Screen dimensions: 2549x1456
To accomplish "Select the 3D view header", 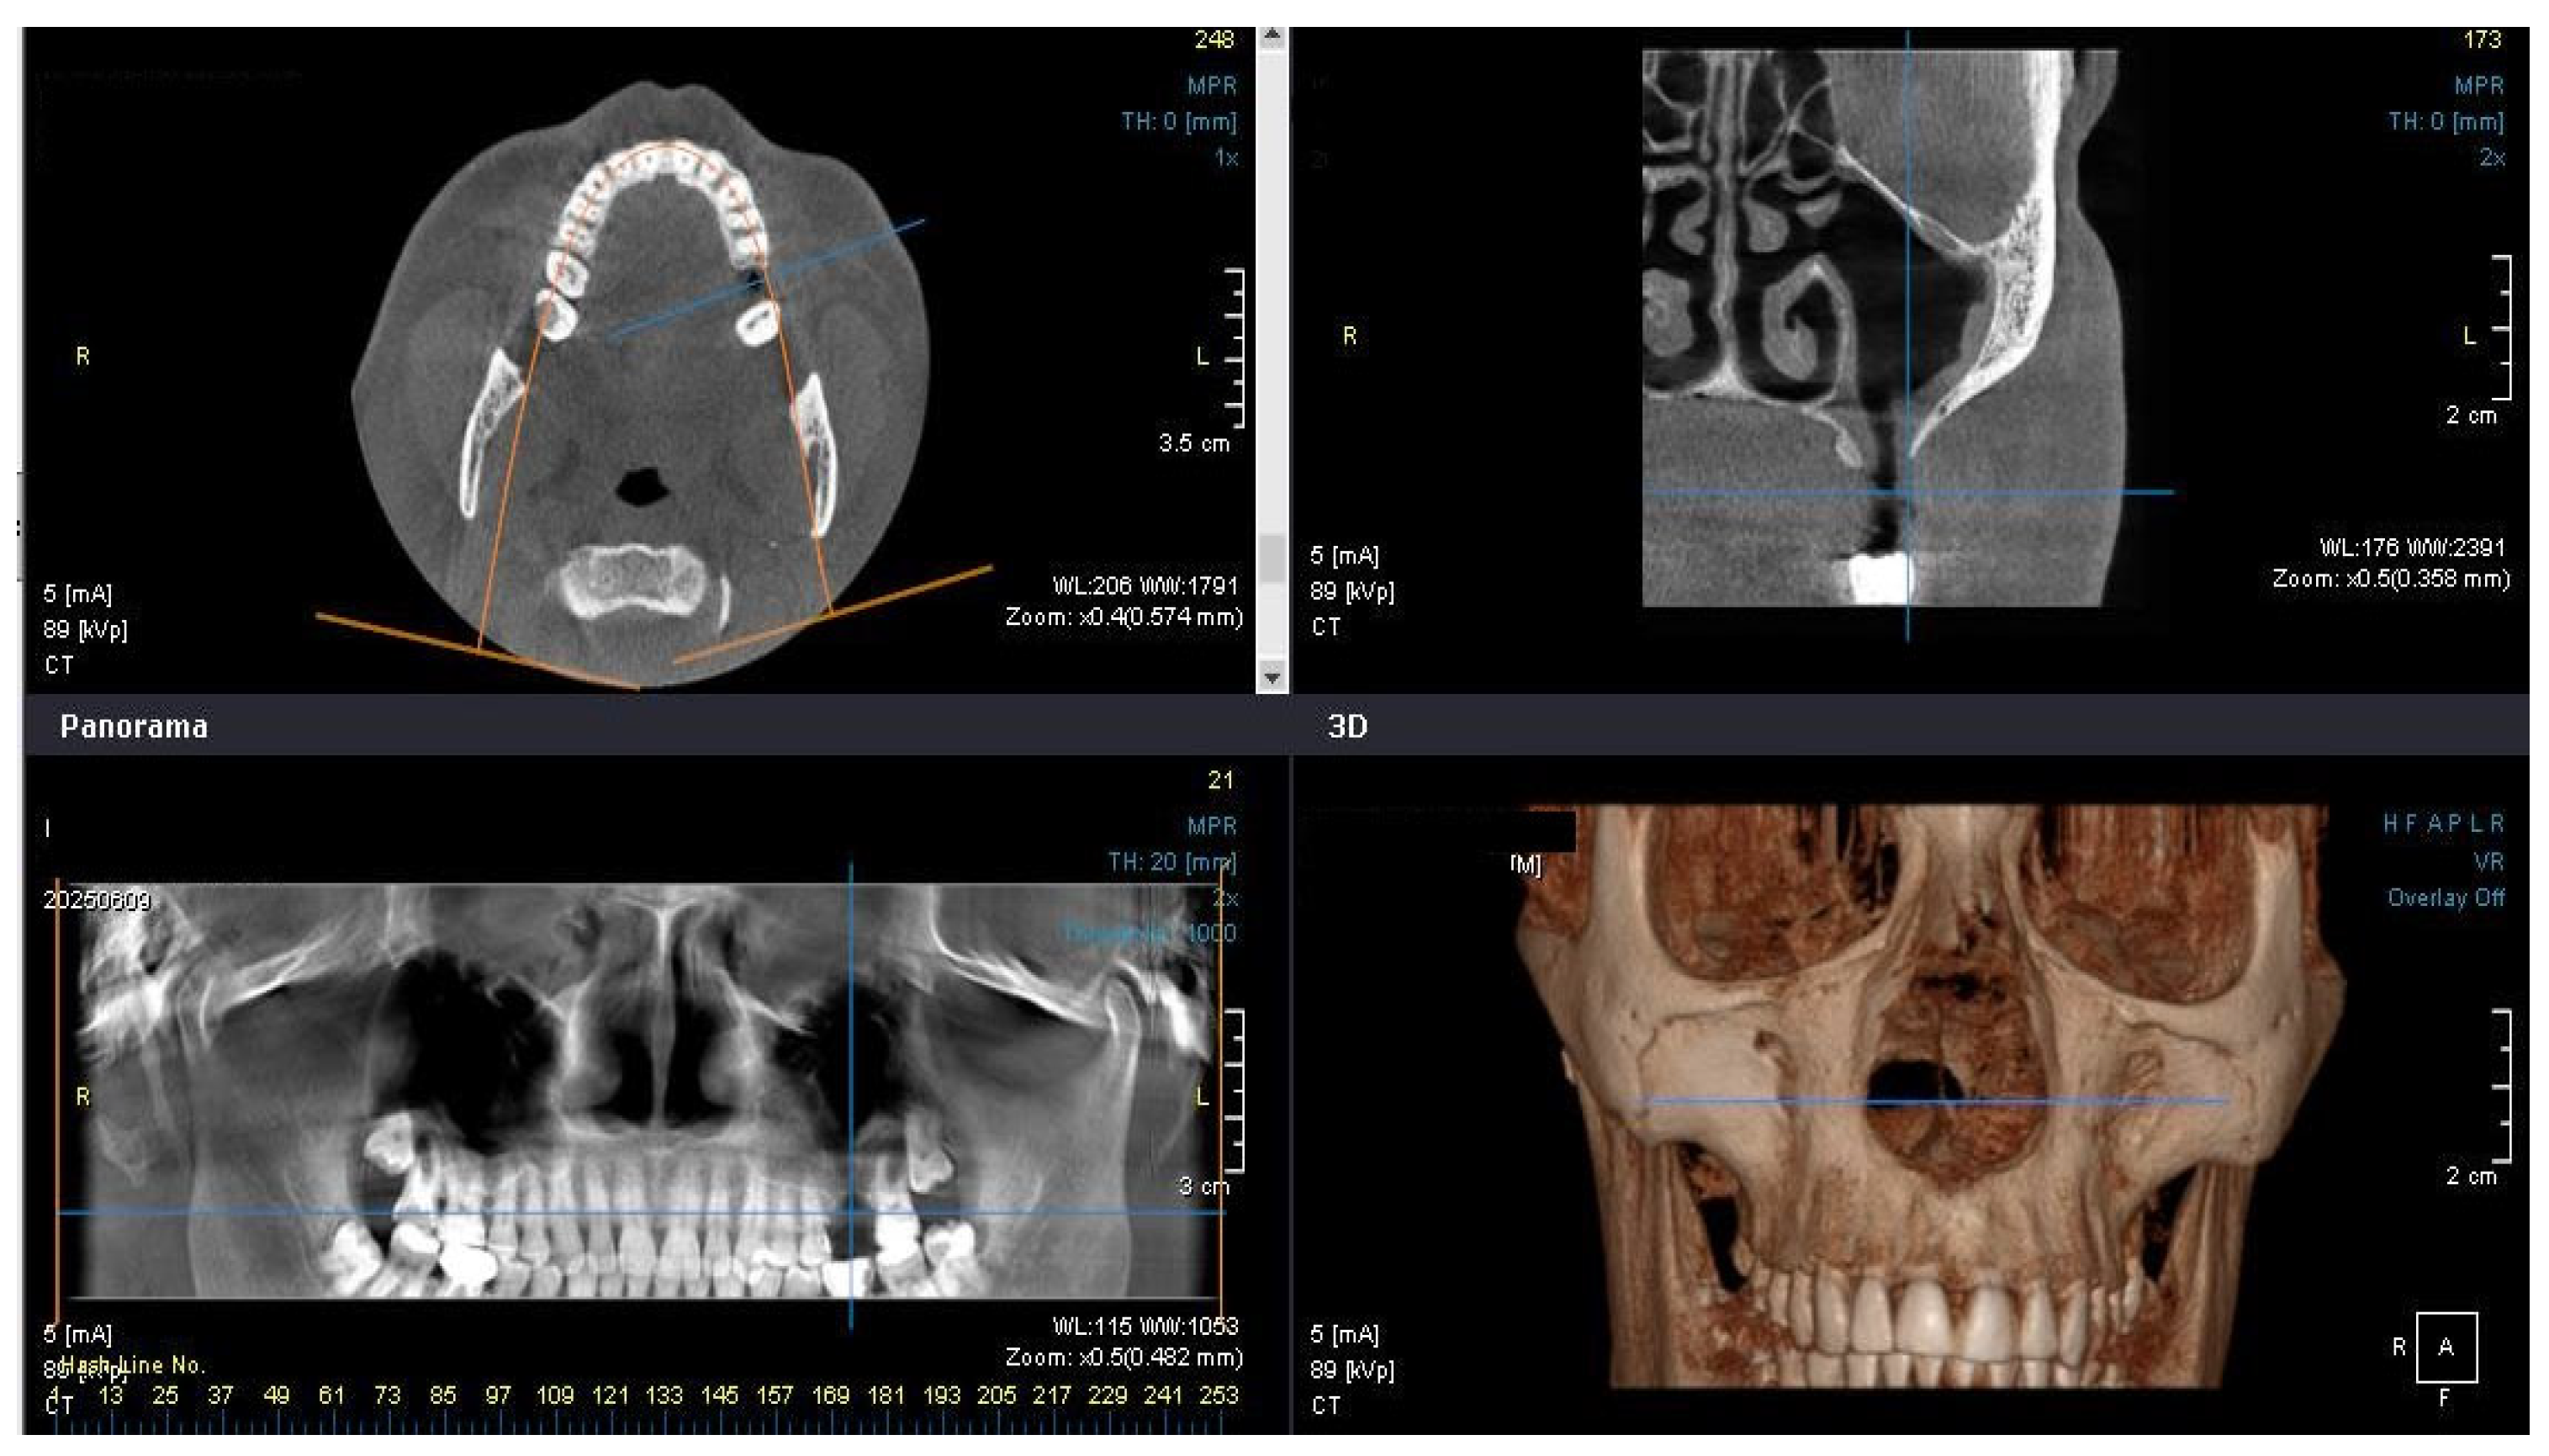I will coord(1347,726).
